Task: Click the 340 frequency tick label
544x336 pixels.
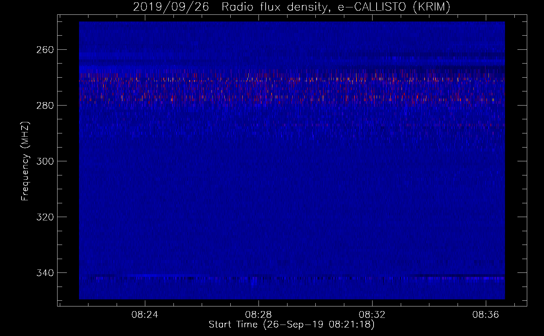Action: click(45, 273)
